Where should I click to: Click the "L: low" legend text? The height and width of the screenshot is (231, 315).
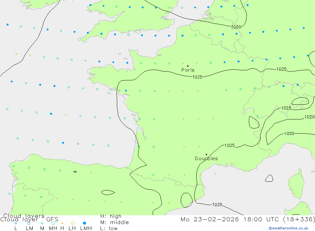pyautogui.click(x=109, y=228)
